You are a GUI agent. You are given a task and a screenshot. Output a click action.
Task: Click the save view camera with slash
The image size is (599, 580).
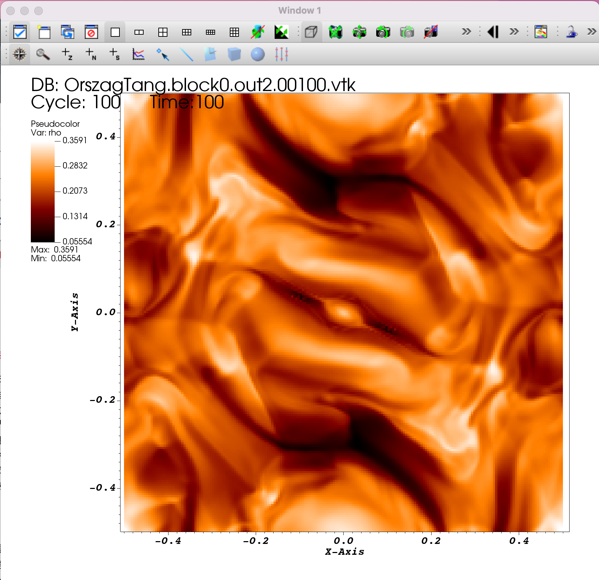click(431, 32)
